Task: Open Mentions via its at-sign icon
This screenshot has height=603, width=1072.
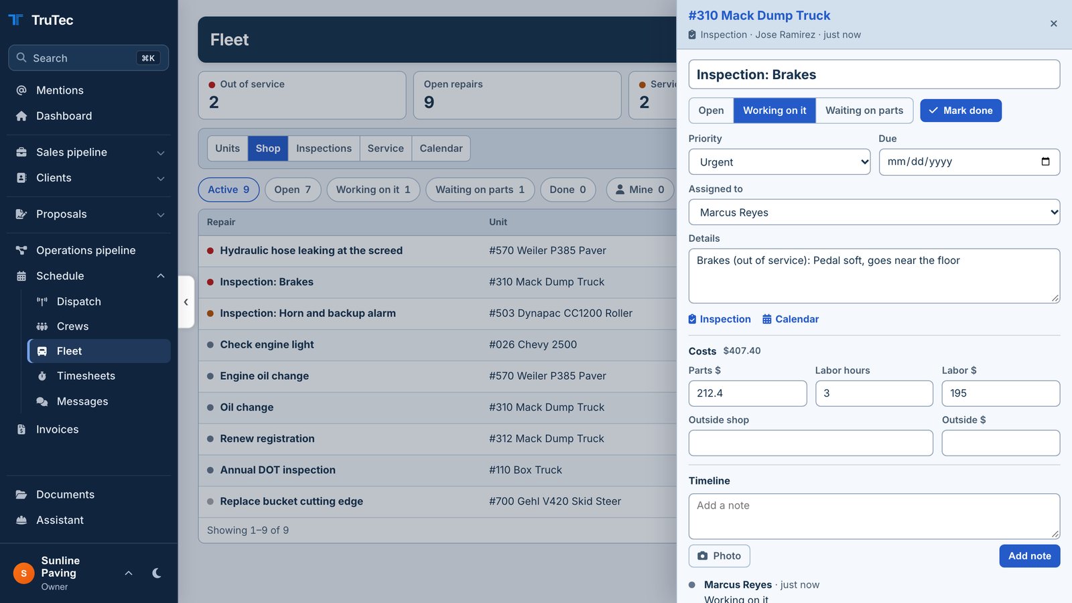Action: click(x=21, y=90)
